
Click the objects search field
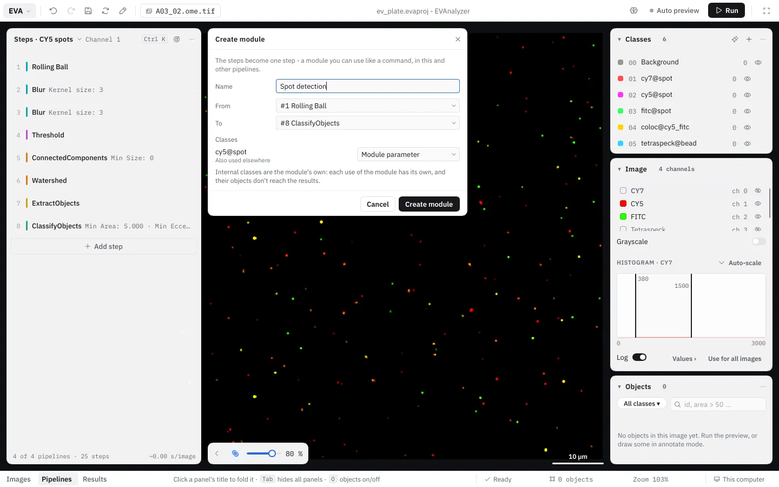[x=718, y=404]
